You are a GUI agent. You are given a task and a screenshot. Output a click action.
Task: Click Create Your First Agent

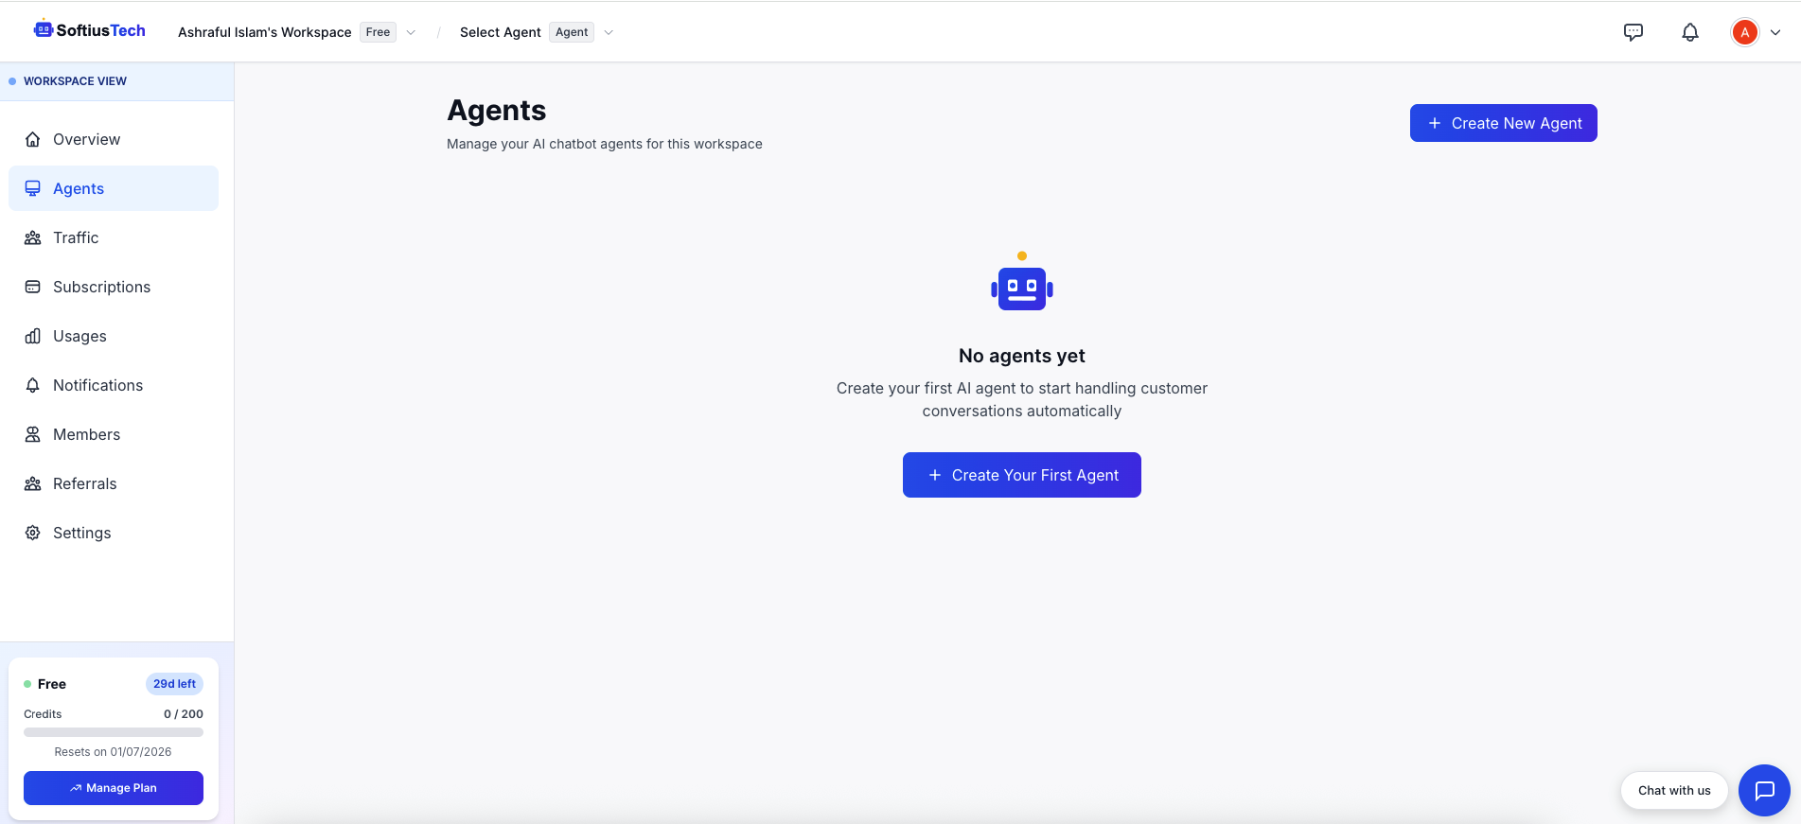click(1021, 474)
